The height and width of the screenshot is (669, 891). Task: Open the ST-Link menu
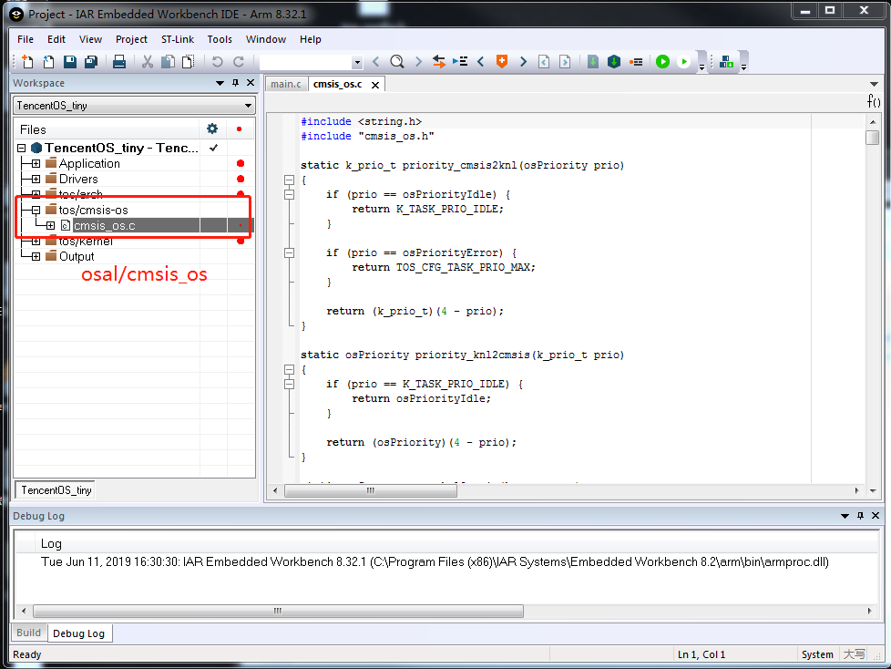[177, 39]
